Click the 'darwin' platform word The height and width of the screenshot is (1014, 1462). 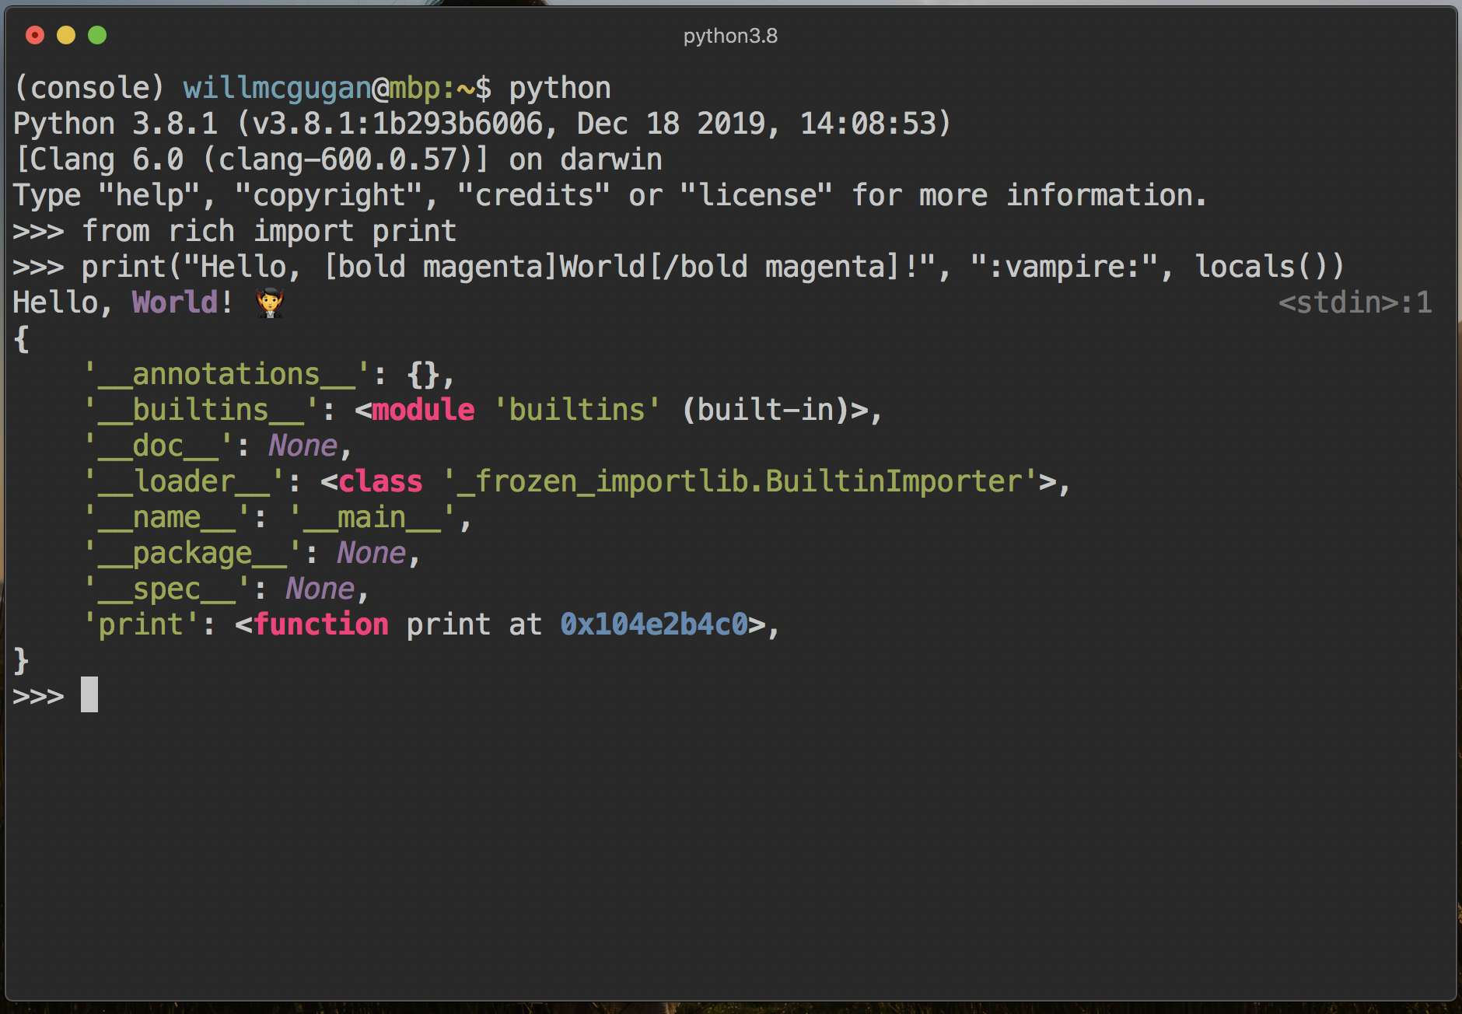[611, 159]
